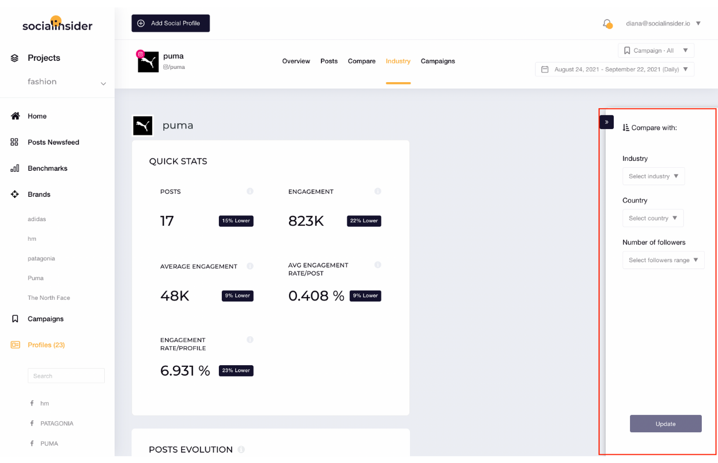Click the puma profile avatar in header
Screen dimensions: 718x463
point(148,62)
